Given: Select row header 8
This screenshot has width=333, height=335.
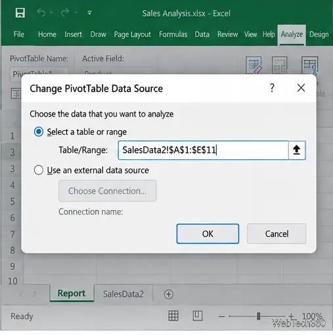Looking at the screenshot, I should [12, 250].
